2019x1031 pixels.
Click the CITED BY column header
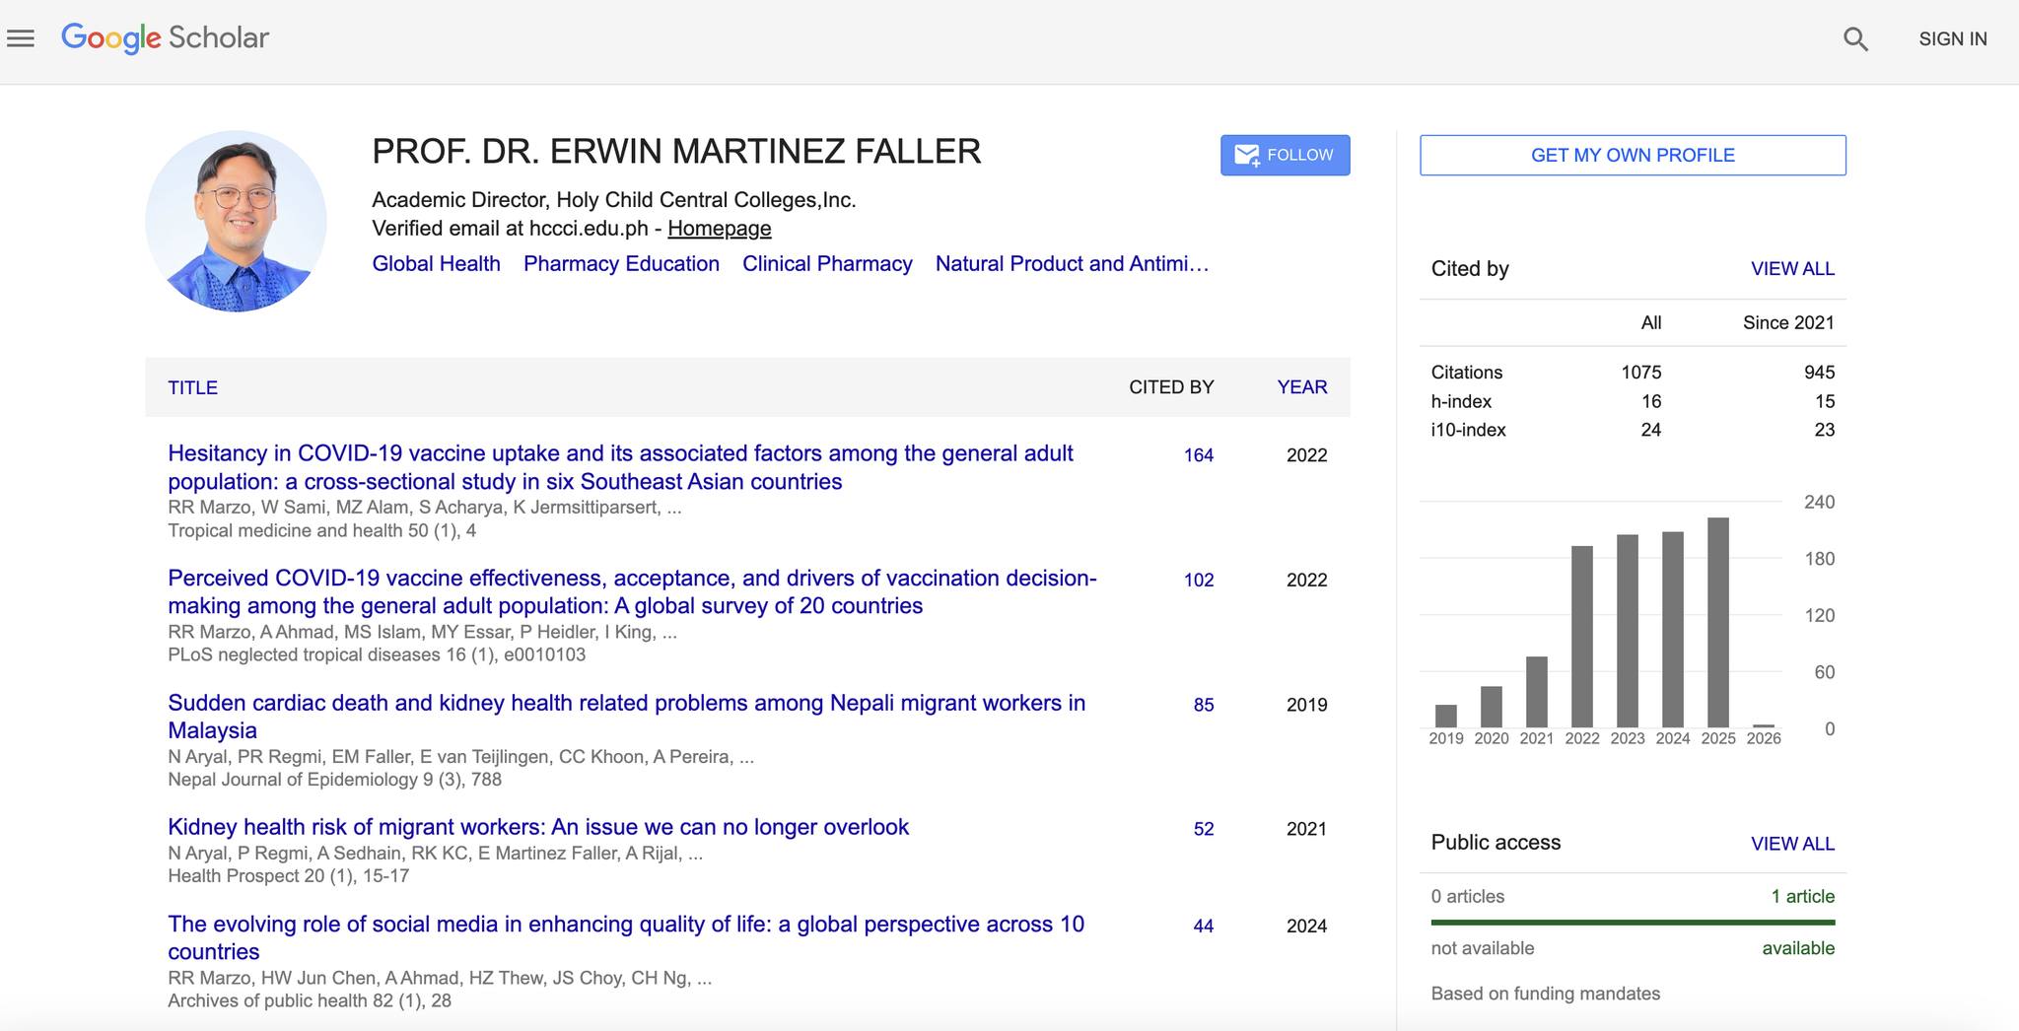click(1171, 387)
